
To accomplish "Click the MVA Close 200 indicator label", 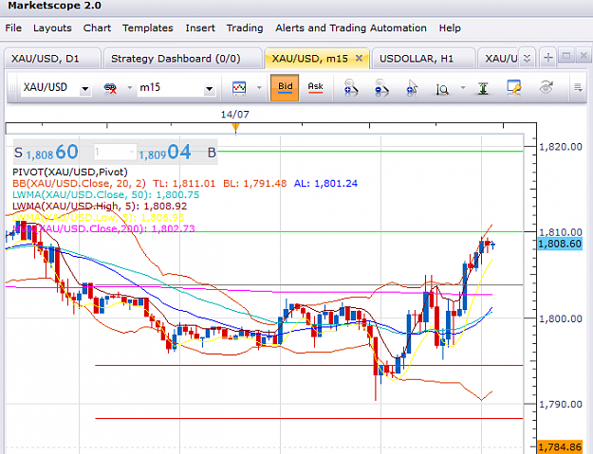I will [103, 228].
